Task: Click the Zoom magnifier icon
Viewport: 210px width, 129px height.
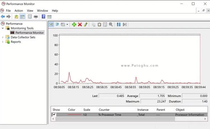Action: [111, 24]
